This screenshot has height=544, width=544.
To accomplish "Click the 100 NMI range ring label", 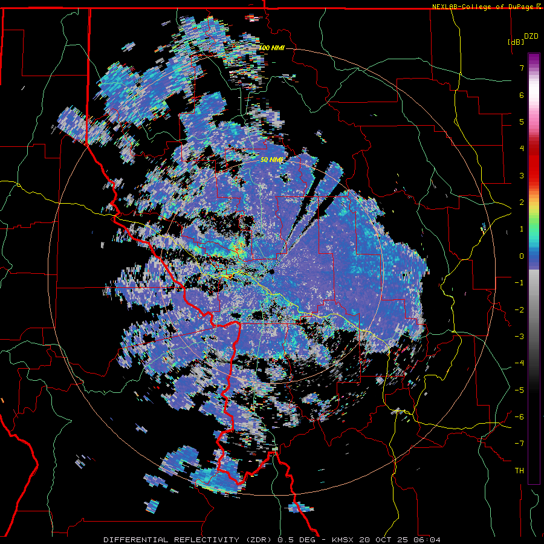I will [x=272, y=48].
